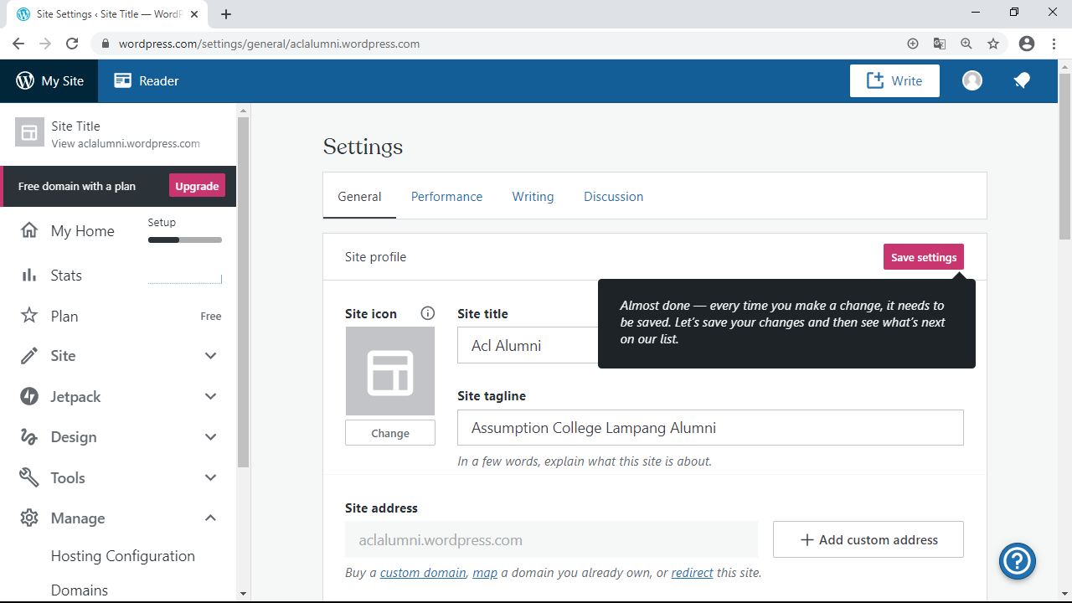The image size is (1072, 603).
Task: Click the blue Help question mark icon
Action: pos(1017,560)
